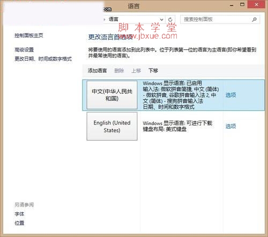Click the text 日期、时间和数字格式
Viewport: 268px width, 237px height.
click(168, 107)
